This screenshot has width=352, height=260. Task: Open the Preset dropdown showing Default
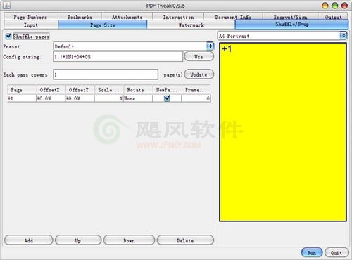[134, 46]
